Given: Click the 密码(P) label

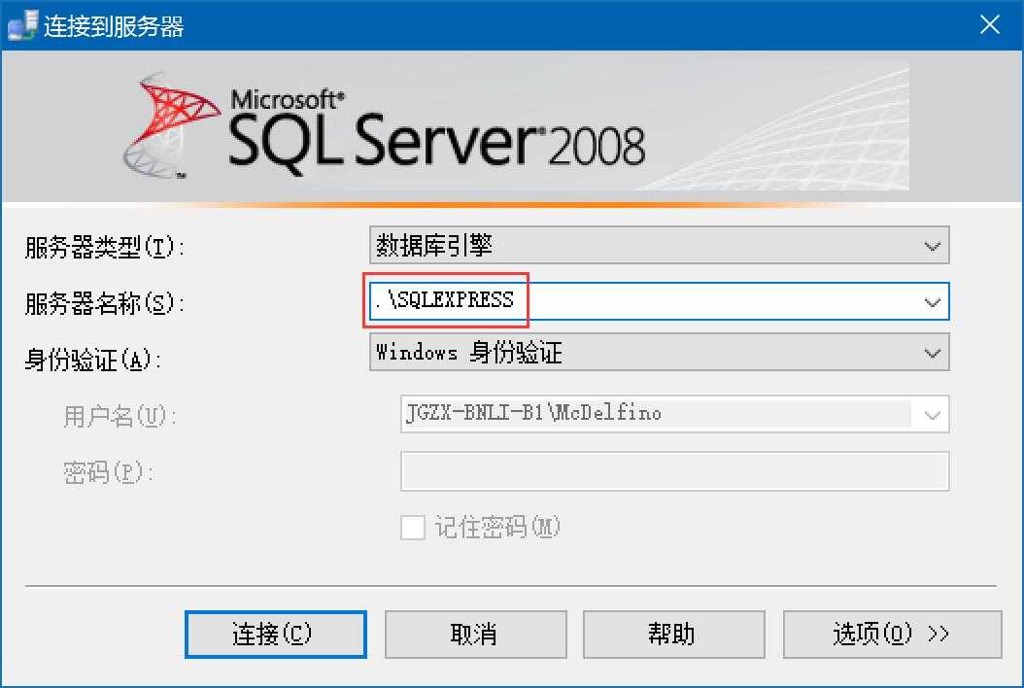Looking at the screenshot, I should [x=108, y=472].
